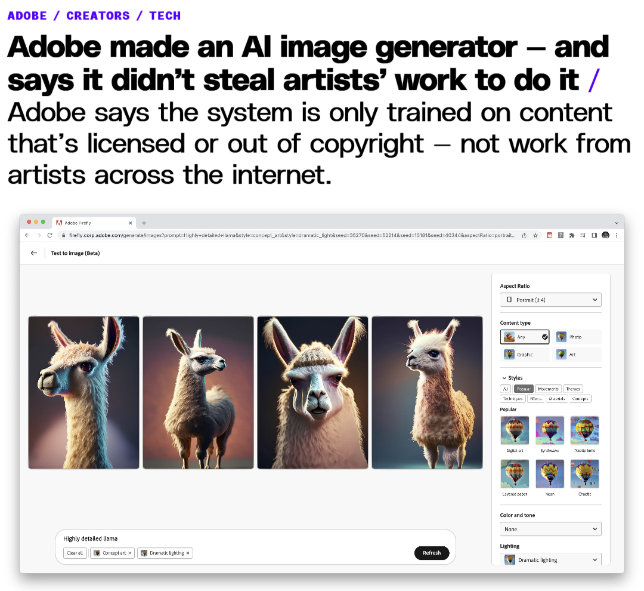Open the third llama image, front-facing close-up

point(312,392)
